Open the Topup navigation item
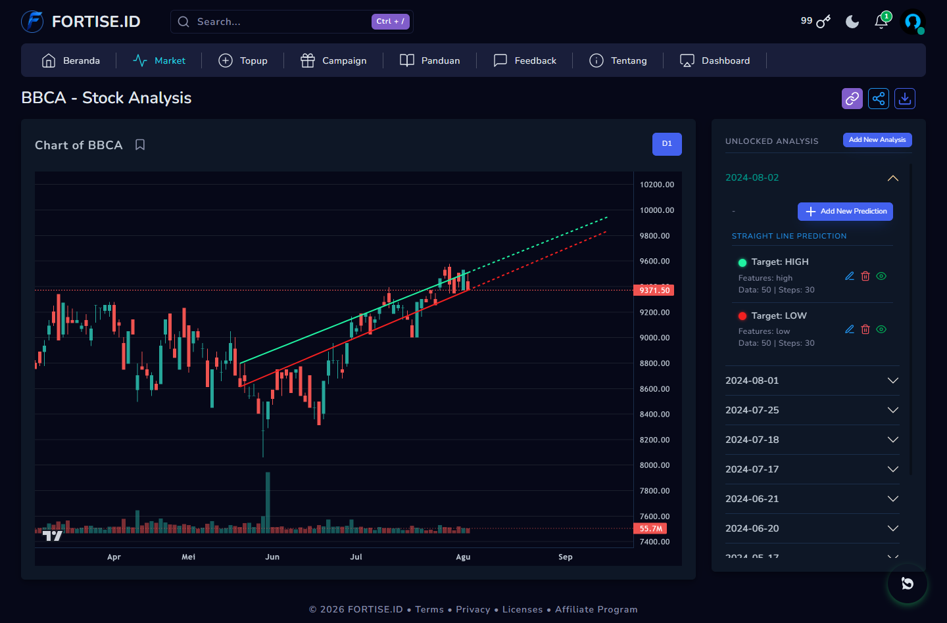The image size is (947, 623). [243, 60]
